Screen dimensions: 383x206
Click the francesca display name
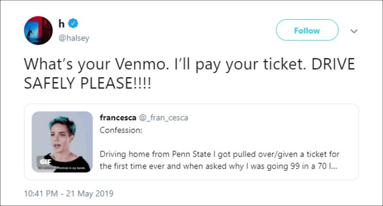tap(118, 118)
